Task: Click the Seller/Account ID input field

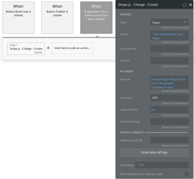Action: (x=169, y=140)
